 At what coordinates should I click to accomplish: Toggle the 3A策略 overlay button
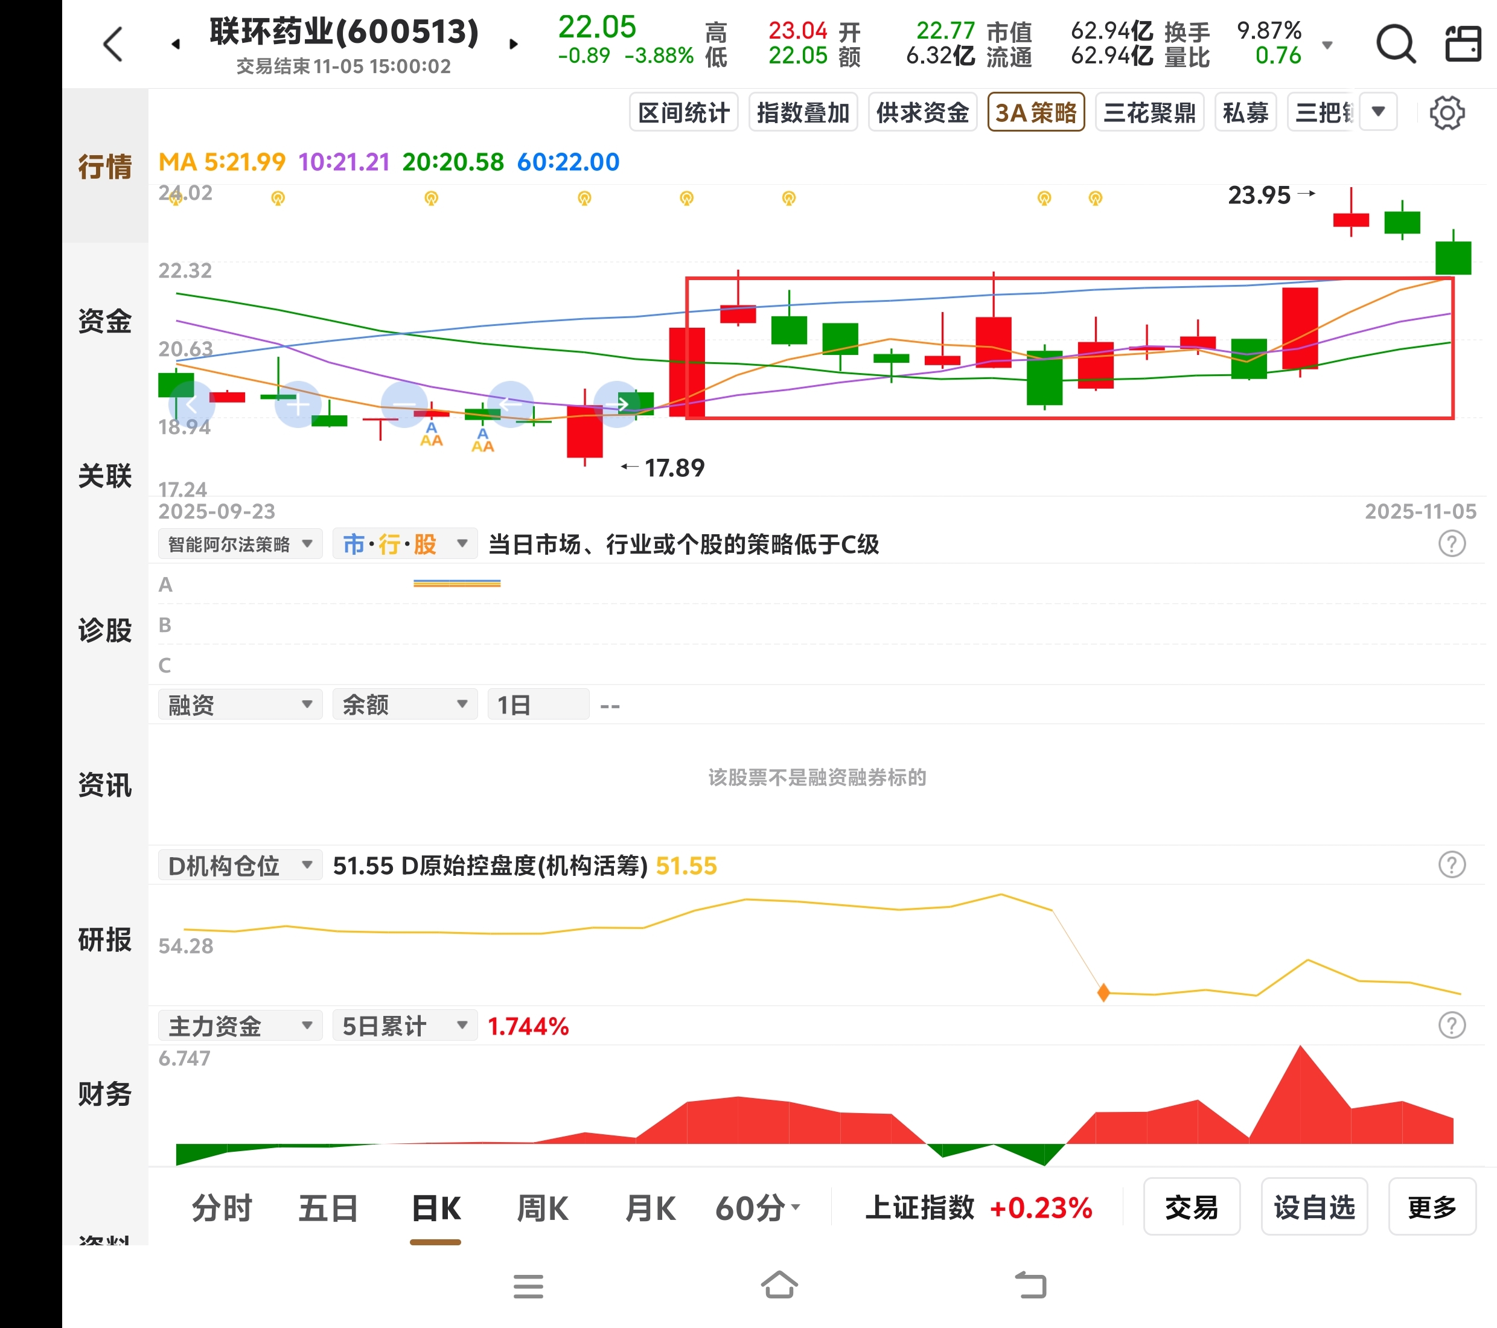(1036, 113)
